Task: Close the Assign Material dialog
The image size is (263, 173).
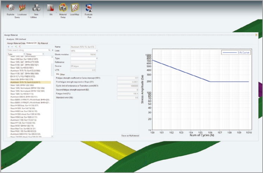Action: click(256, 35)
